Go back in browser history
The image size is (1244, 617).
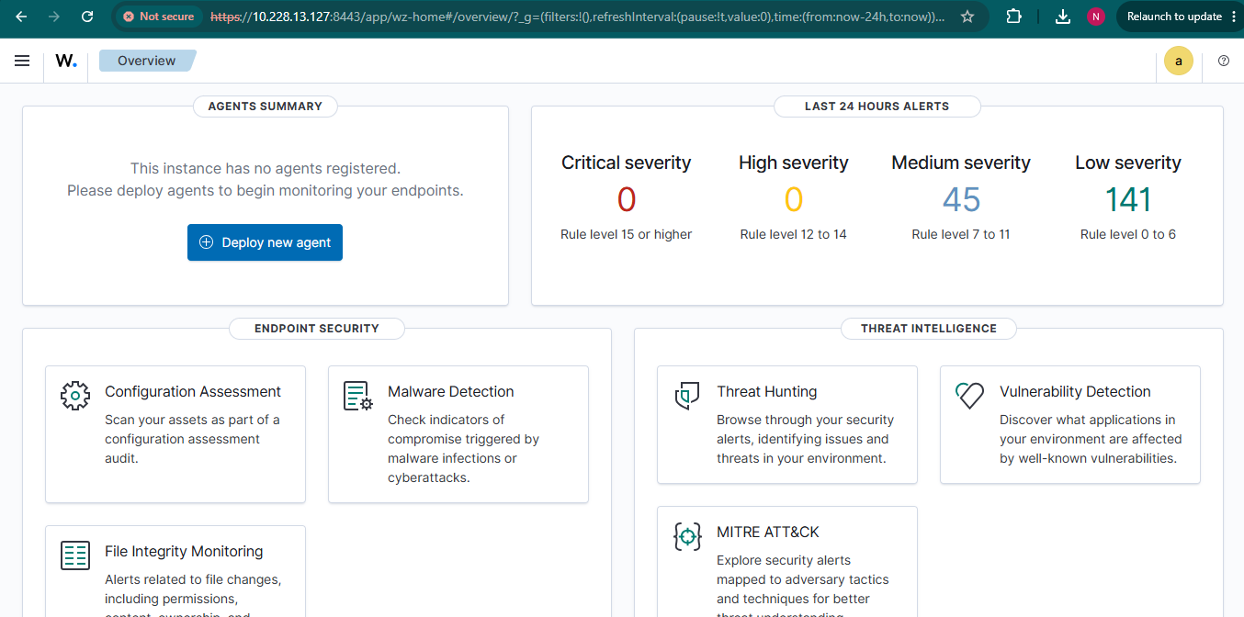click(21, 17)
